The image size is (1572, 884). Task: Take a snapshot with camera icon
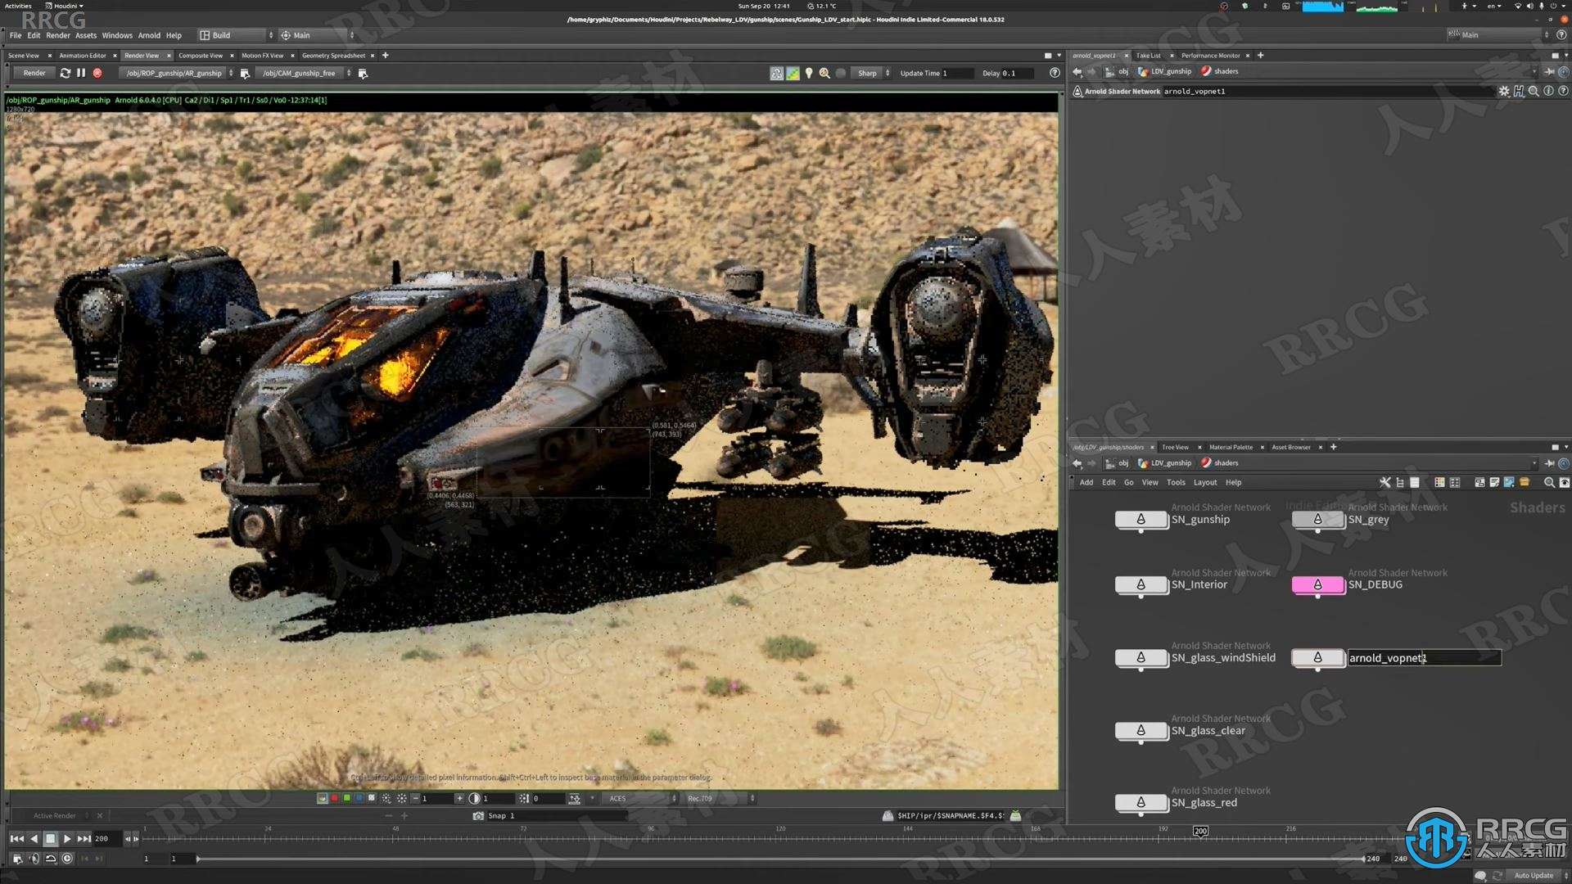click(x=478, y=816)
